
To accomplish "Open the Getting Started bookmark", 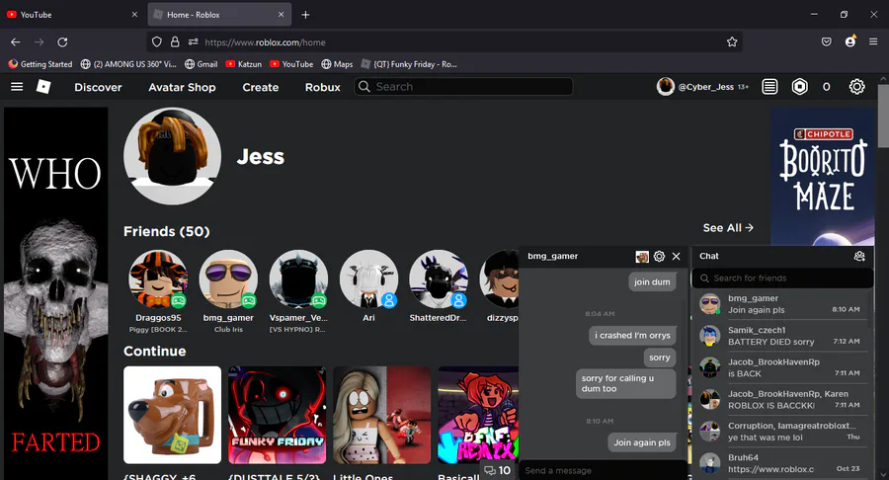I will pos(40,64).
